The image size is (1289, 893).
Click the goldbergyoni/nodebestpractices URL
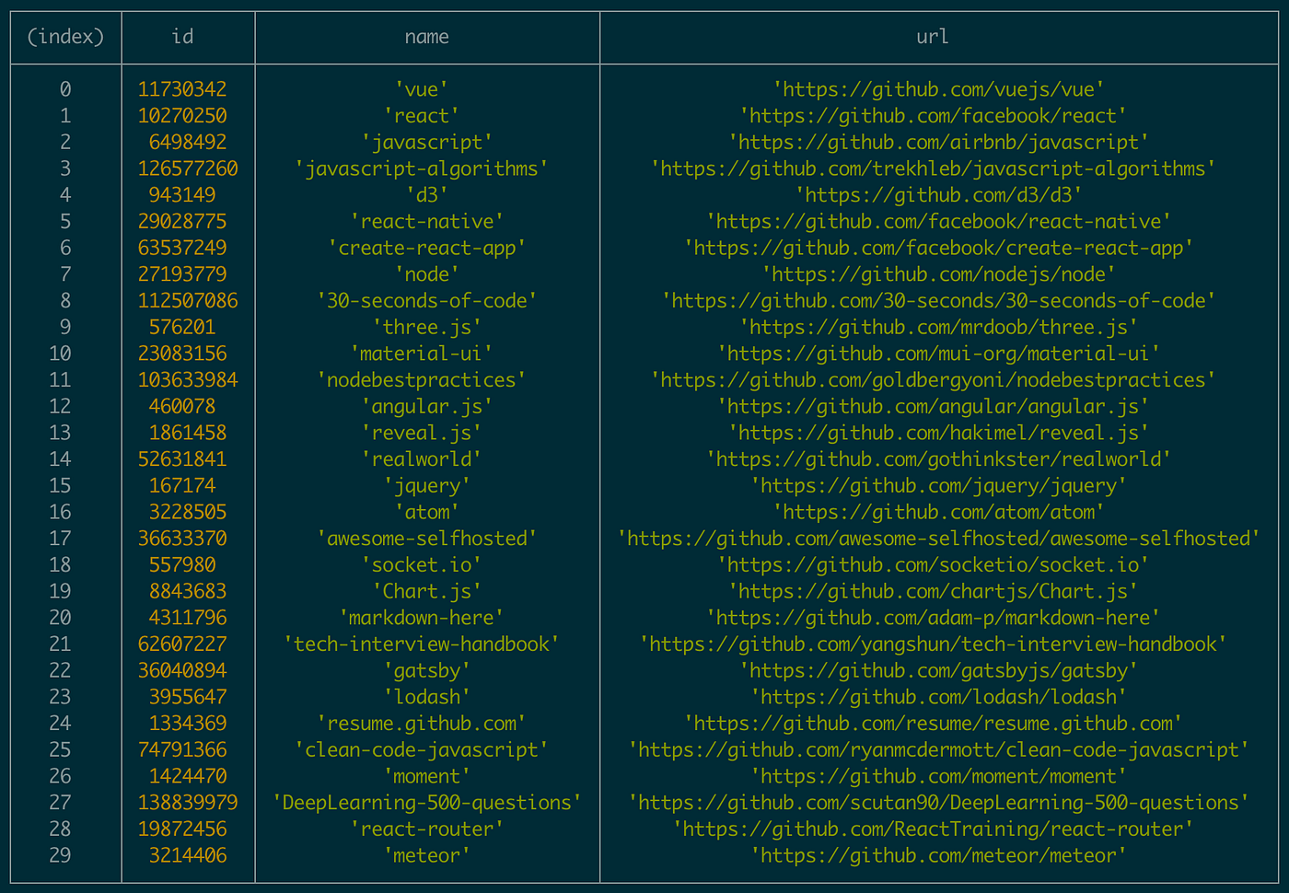(x=933, y=379)
